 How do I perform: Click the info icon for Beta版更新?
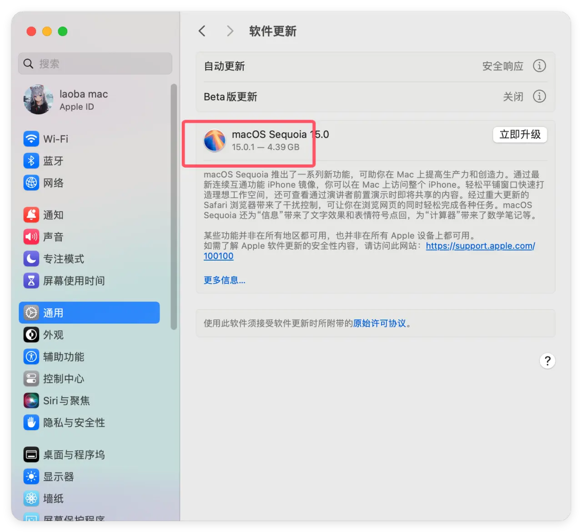539,96
